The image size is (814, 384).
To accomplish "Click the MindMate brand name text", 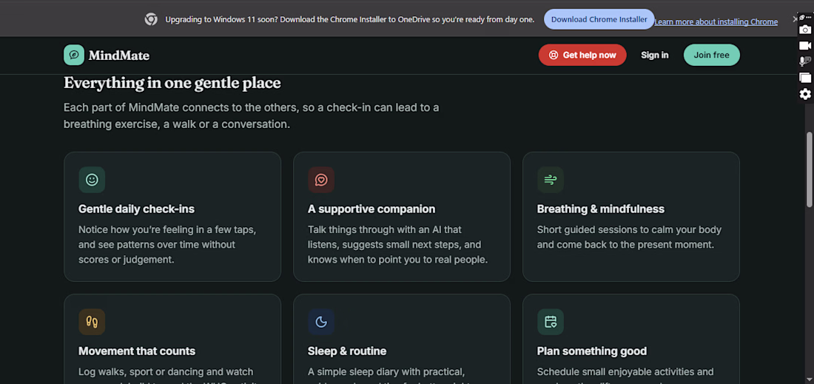I will tap(119, 55).
